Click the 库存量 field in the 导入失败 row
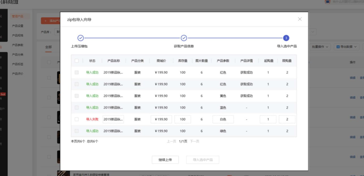 coord(183,119)
